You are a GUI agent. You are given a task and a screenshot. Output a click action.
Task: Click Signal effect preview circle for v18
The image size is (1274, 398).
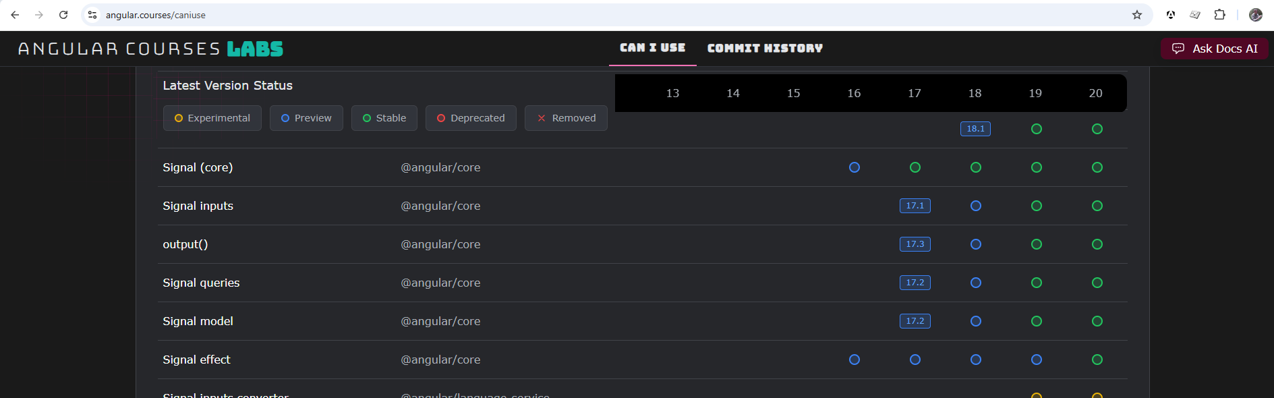pos(976,360)
